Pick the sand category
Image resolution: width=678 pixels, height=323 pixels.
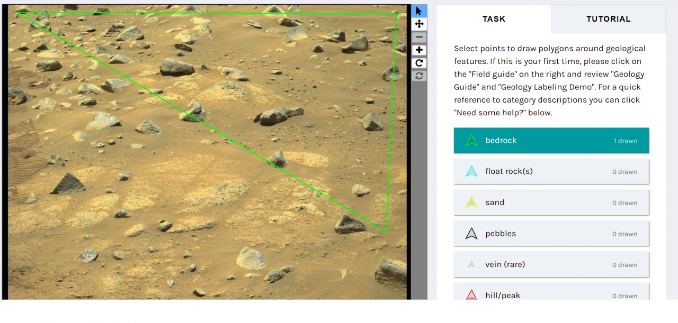551,202
